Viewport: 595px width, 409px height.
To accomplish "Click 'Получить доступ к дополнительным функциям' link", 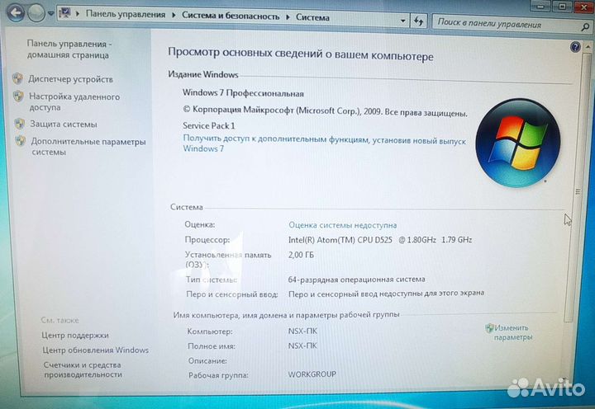I will (x=325, y=143).
